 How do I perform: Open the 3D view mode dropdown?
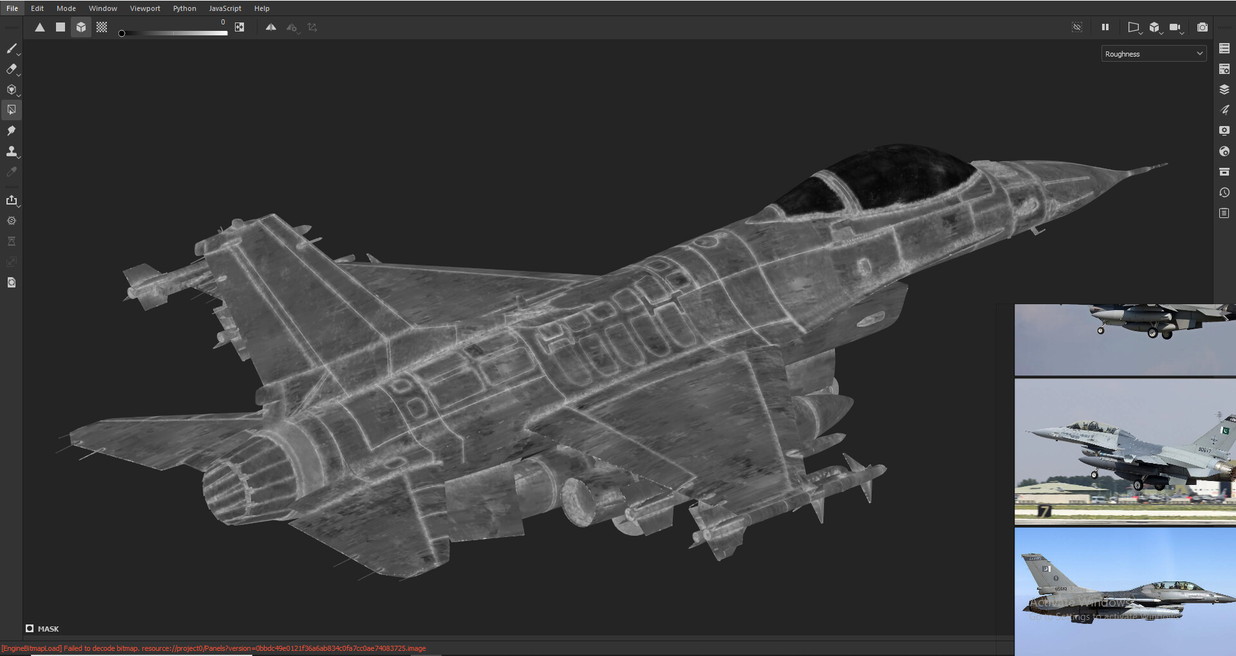(x=1160, y=31)
